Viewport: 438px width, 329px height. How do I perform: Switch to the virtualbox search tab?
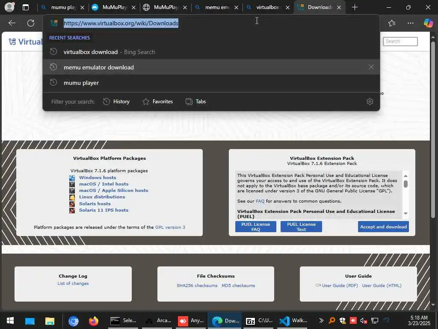pos(267,7)
